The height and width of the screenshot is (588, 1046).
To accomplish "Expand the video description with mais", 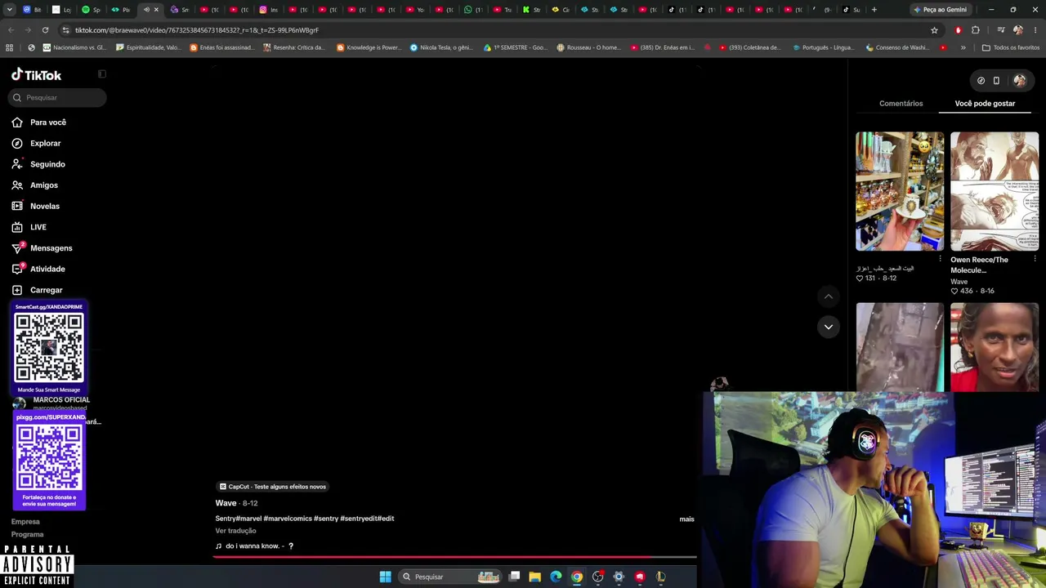I will (x=686, y=519).
